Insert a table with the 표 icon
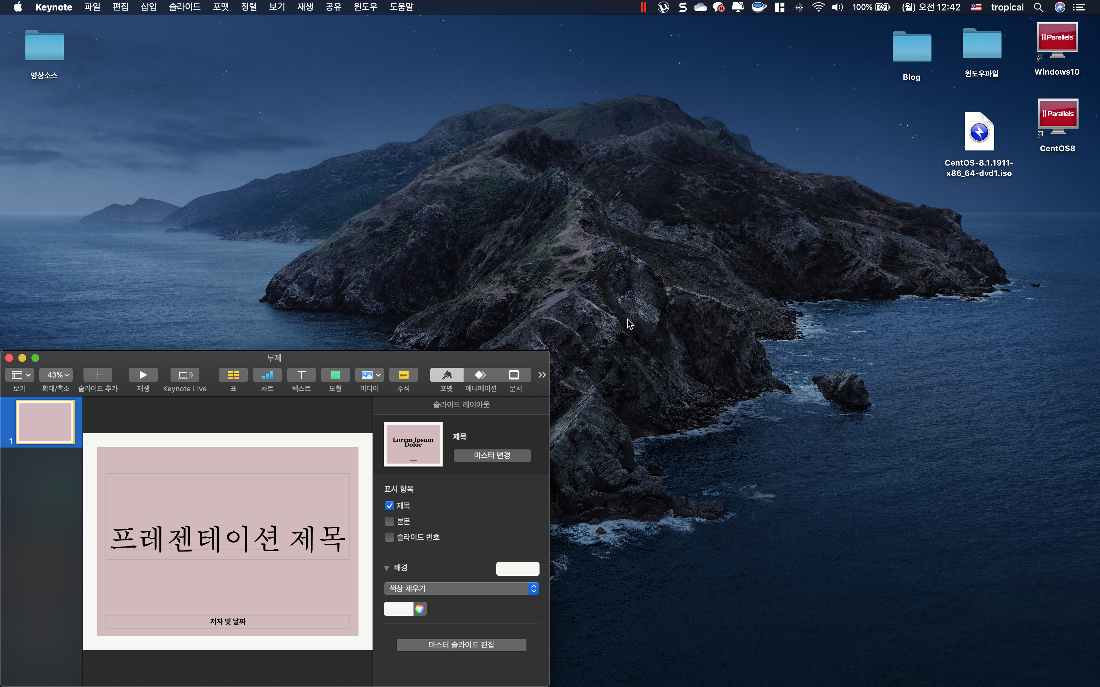The height and width of the screenshot is (687, 1100). point(233,375)
